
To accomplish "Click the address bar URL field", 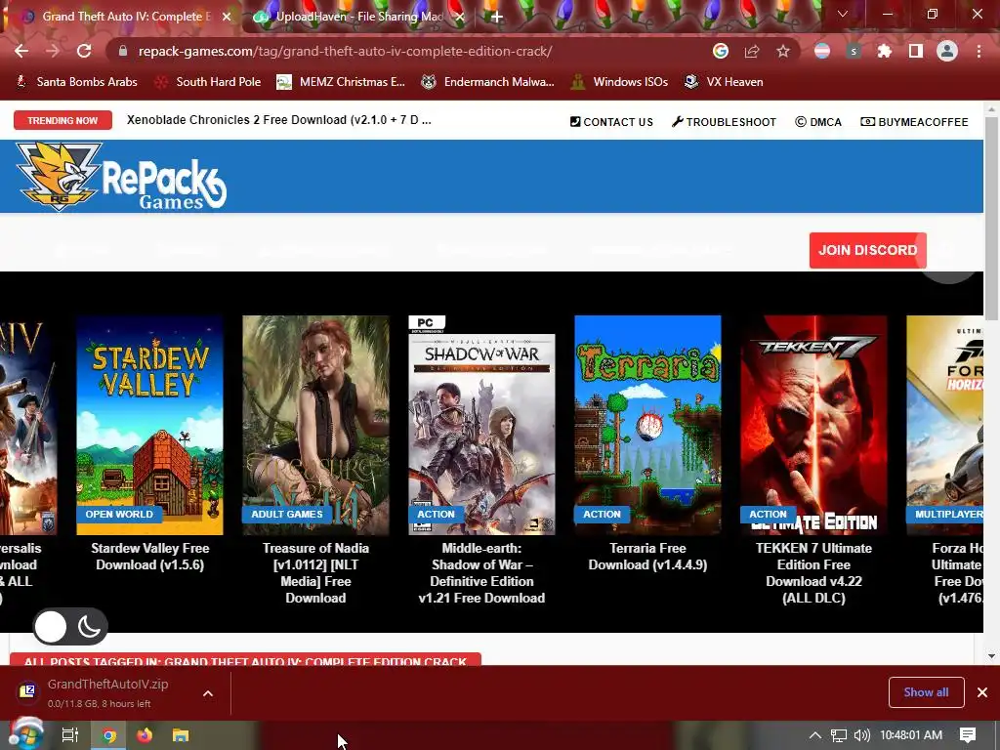I will tap(408, 51).
